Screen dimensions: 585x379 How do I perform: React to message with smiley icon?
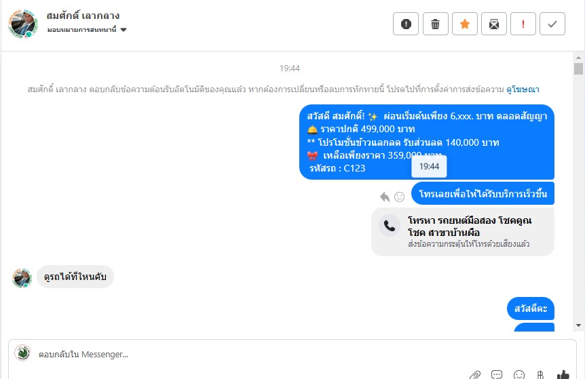click(x=399, y=197)
